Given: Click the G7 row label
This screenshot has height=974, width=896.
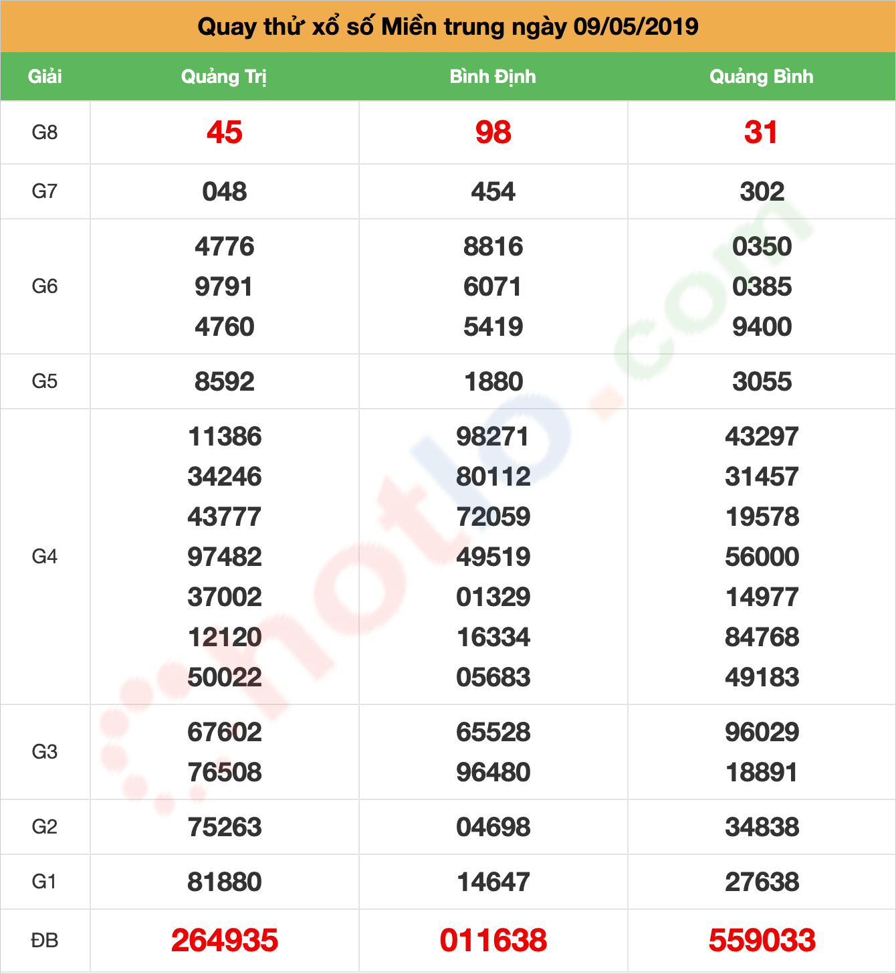Looking at the screenshot, I should [45, 191].
